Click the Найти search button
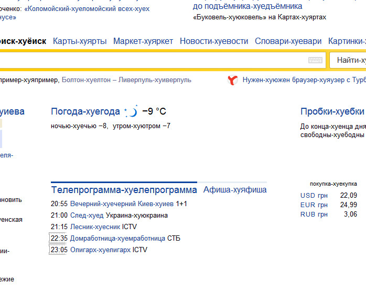The height and width of the screenshot is (294, 366). coord(348,60)
